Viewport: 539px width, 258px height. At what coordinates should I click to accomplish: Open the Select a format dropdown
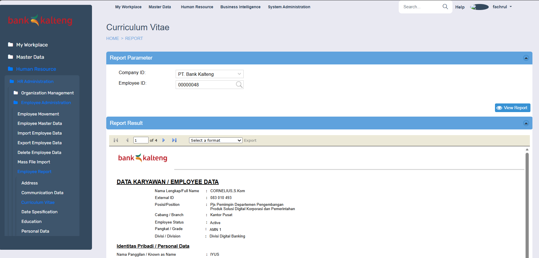point(215,140)
